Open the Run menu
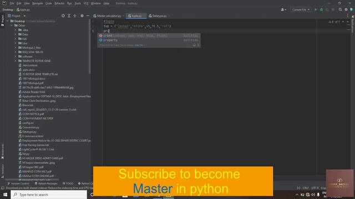 click(x=69, y=3)
